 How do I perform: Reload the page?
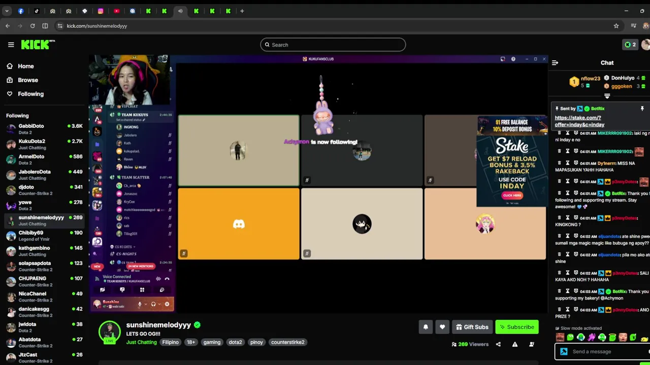[x=32, y=26]
